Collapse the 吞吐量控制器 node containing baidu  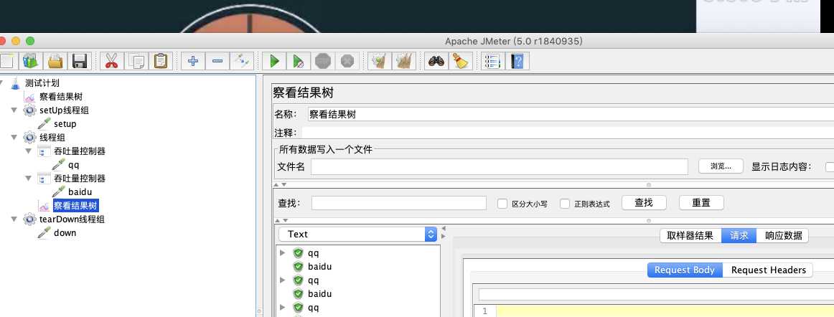pos(29,178)
